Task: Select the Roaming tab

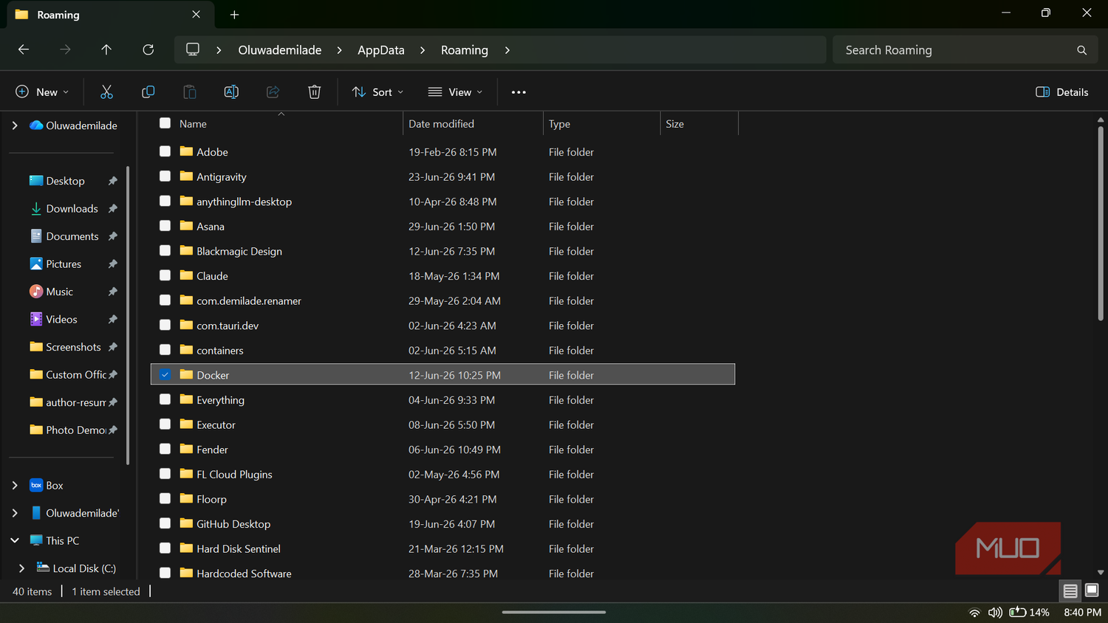Action: [110, 15]
